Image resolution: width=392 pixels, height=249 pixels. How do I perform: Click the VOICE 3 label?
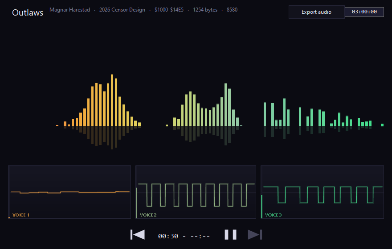coord(273,215)
